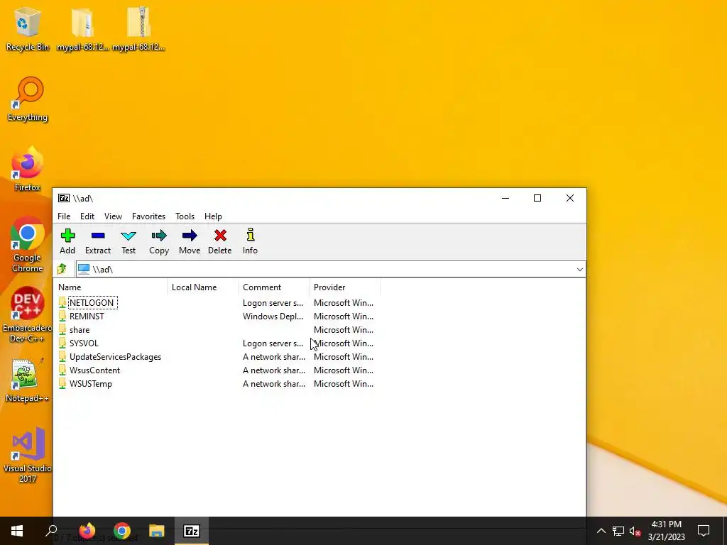Screen dimensions: 727x545
Task: Click WsusContent folder icon
Action: [62, 370]
